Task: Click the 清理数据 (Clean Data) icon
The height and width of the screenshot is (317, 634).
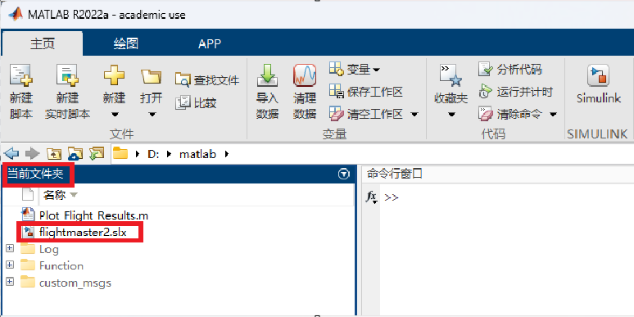Action: tap(305, 76)
